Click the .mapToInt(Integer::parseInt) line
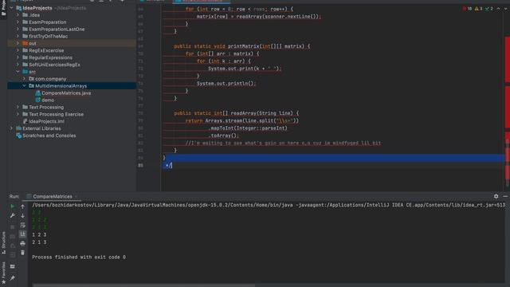Screen dimensions: 510x287 click(x=248, y=128)
